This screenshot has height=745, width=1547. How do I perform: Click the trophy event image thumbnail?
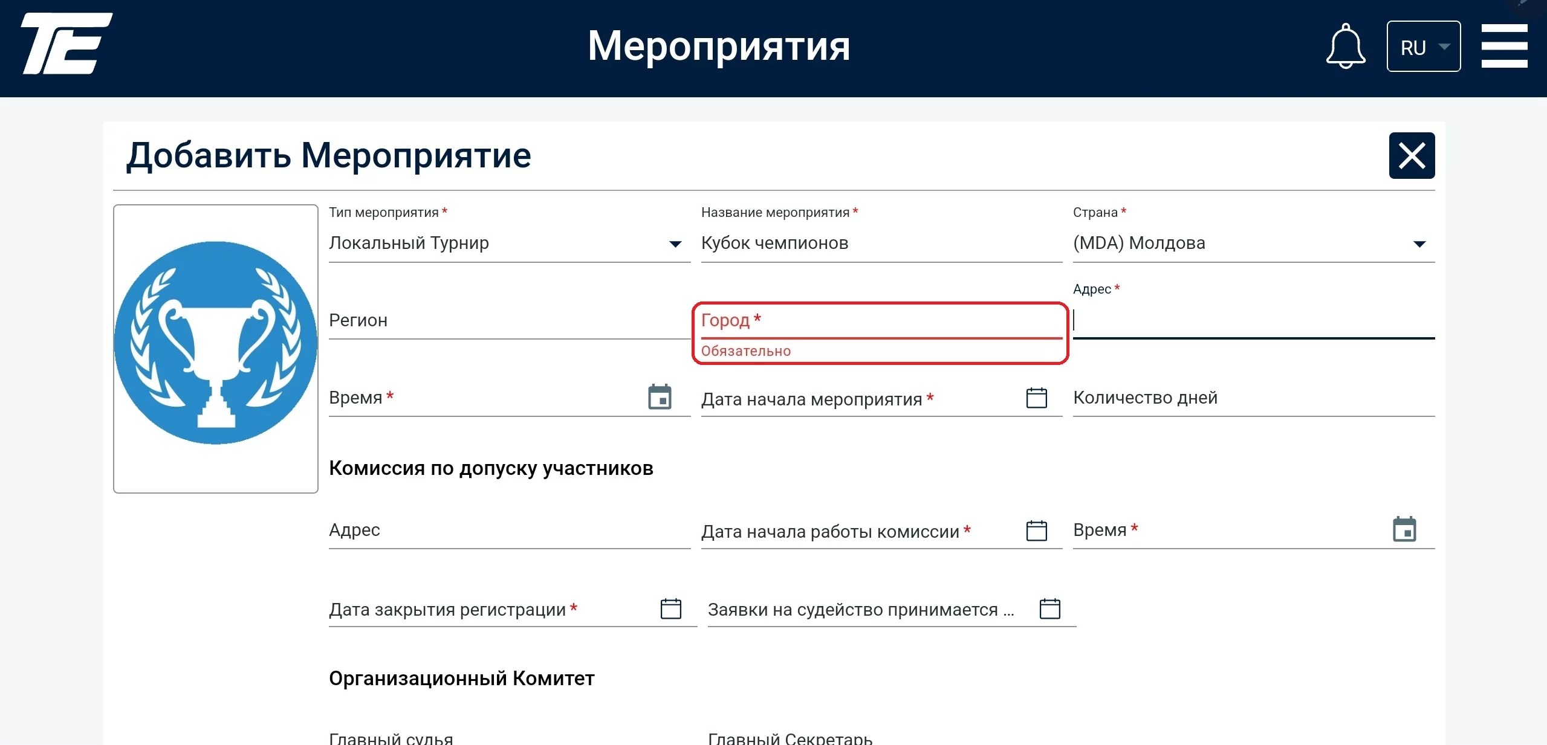[x=216, y=349]
